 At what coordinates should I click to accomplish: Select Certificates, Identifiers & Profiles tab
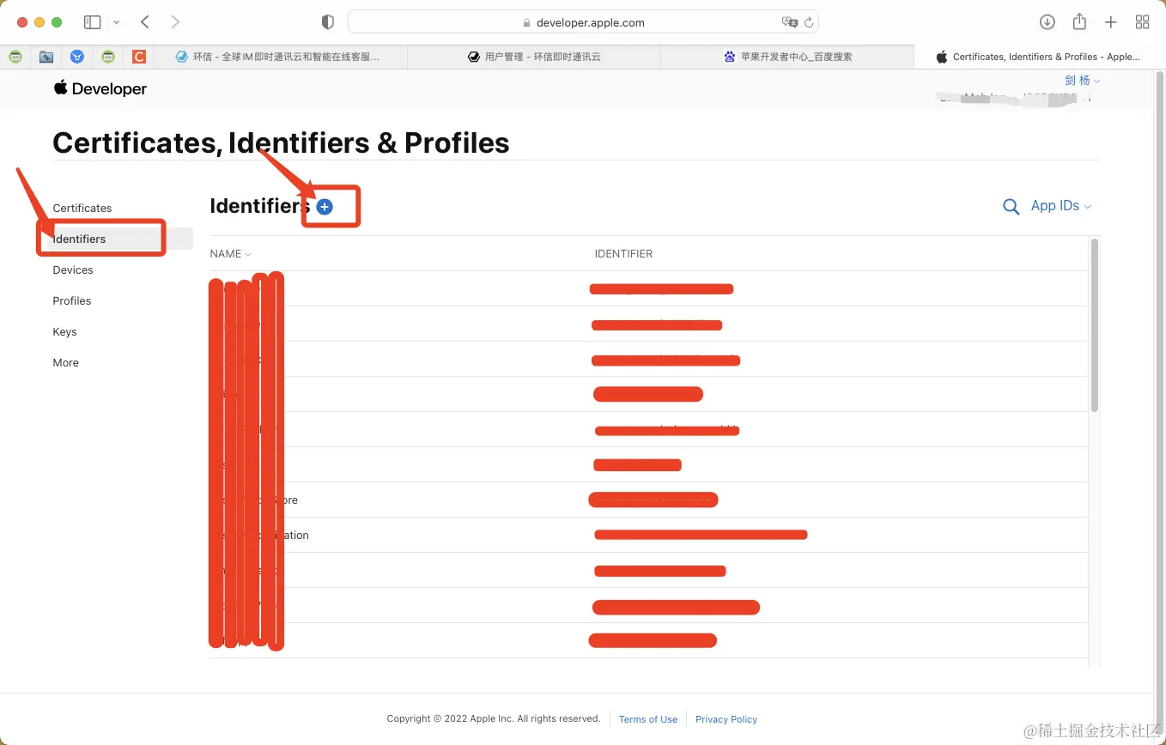[1039, 57]
